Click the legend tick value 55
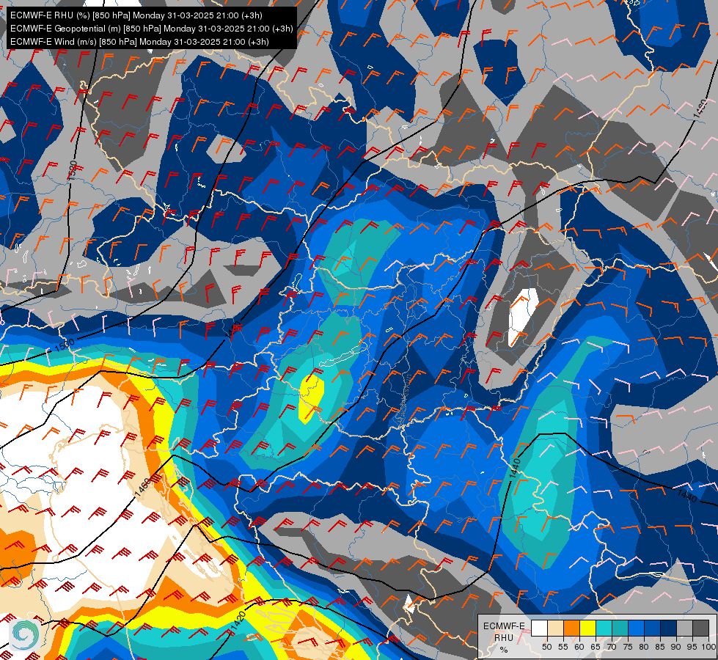 tap(563, 647)
